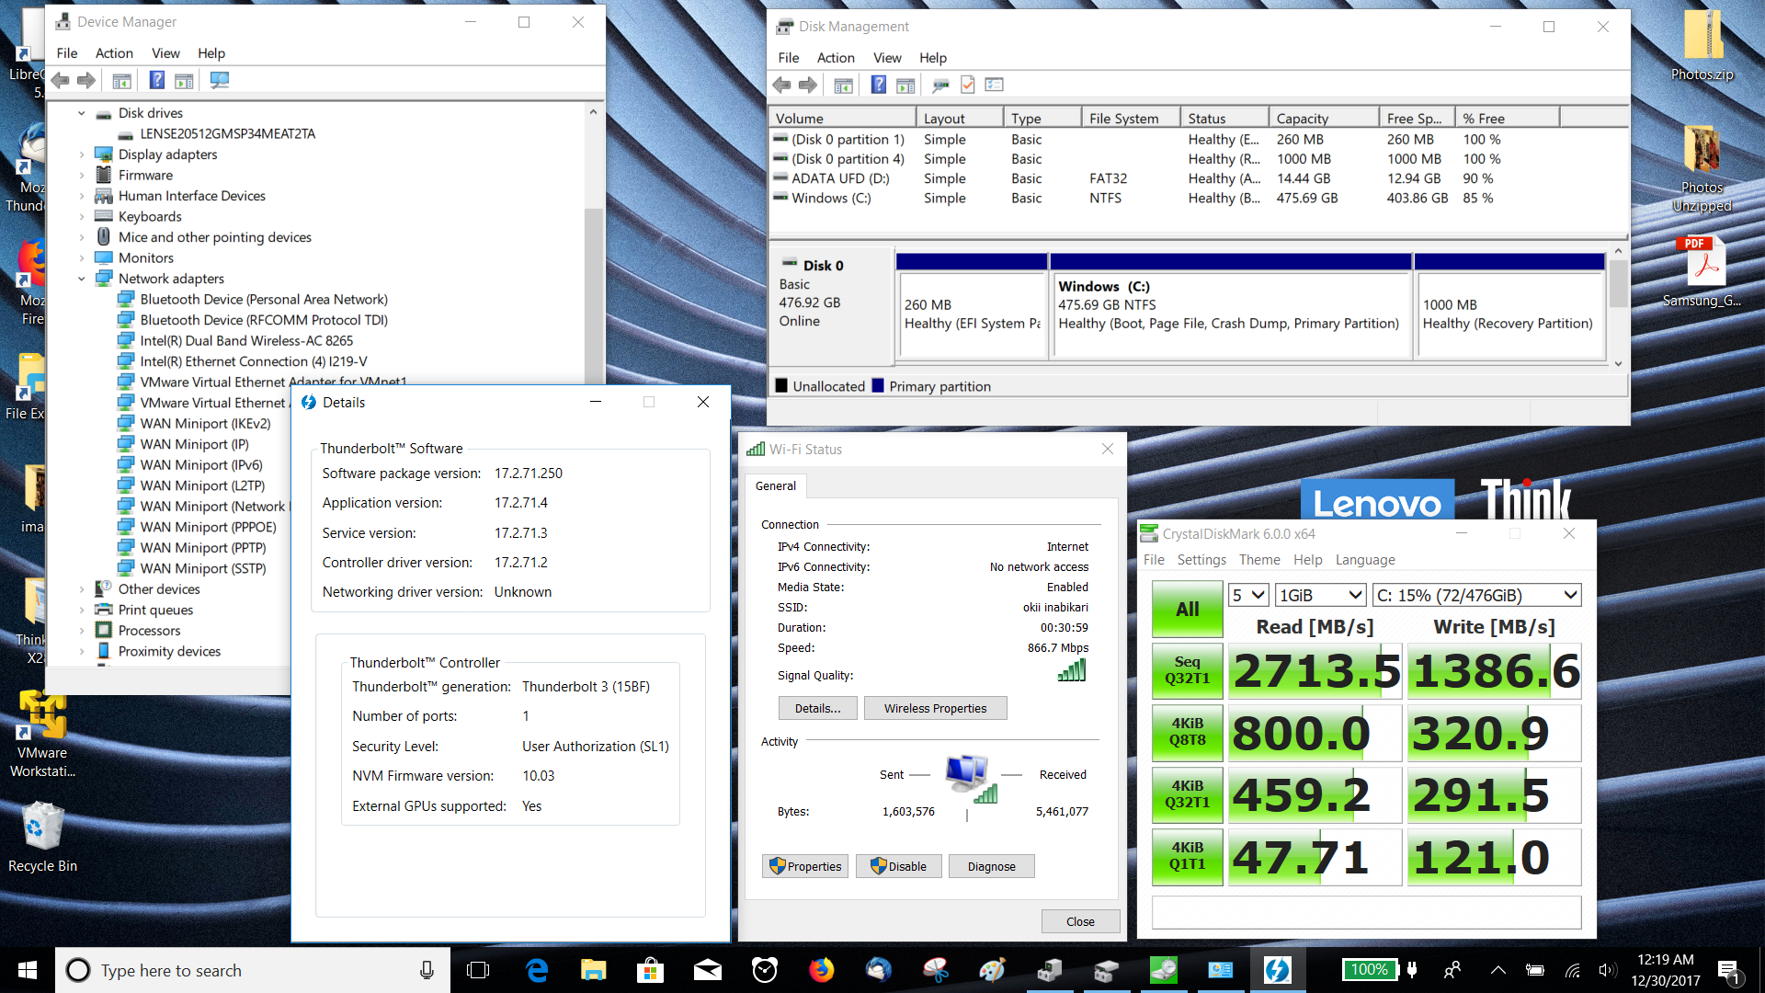Click Wireless Properties button

(935, 708)
